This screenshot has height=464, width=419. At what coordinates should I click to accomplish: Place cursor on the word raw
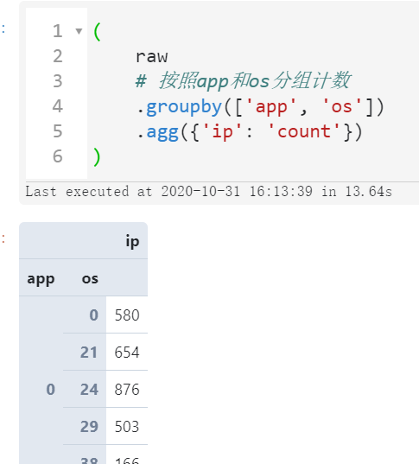pyautogui.click(x=152, y=56)
